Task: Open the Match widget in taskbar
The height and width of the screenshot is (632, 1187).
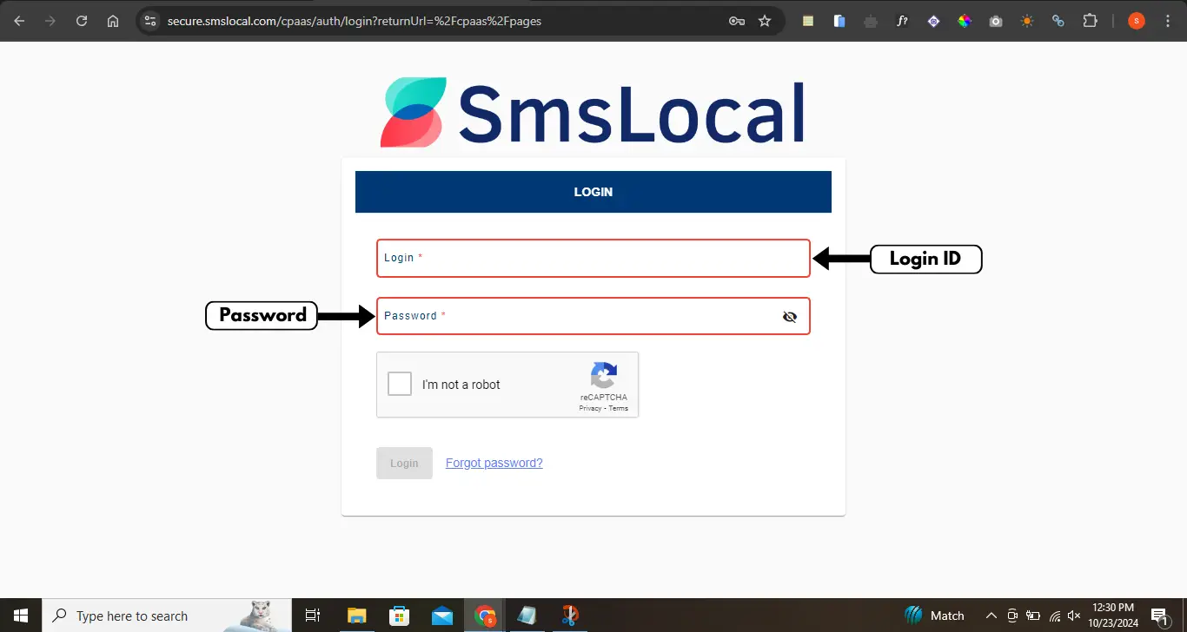Action: [x=934, y=616]
